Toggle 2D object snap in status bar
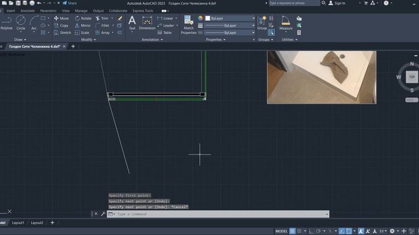Image resolution: width=419 pixels, height=235 pixels. pos(349,231)
